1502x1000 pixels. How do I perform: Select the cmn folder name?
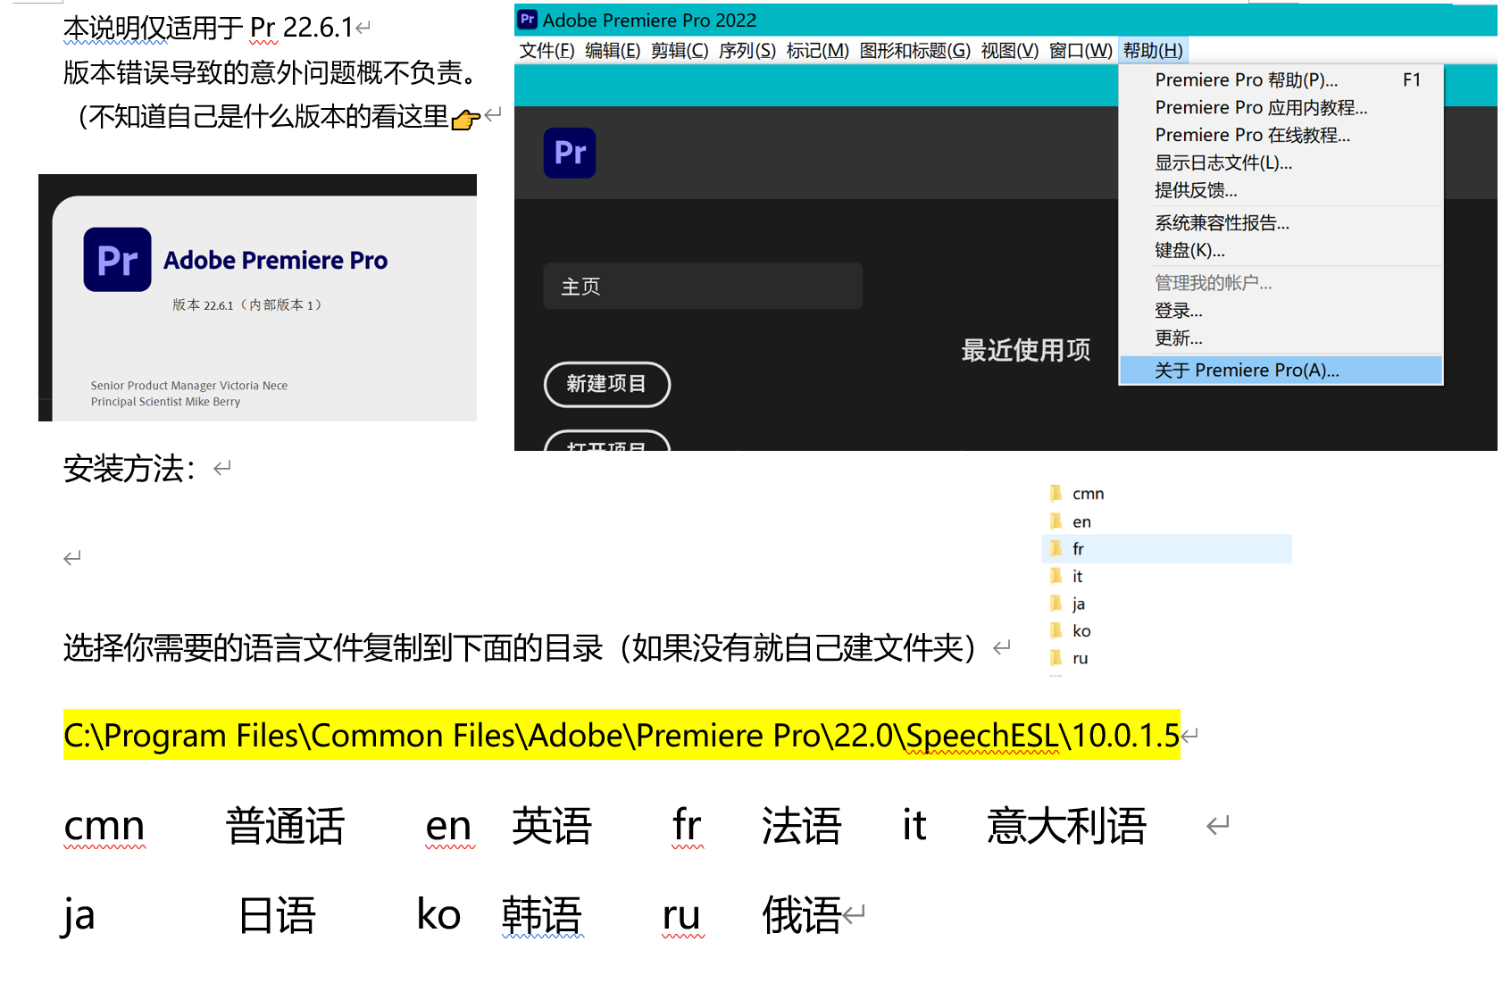pos(1088,494)
